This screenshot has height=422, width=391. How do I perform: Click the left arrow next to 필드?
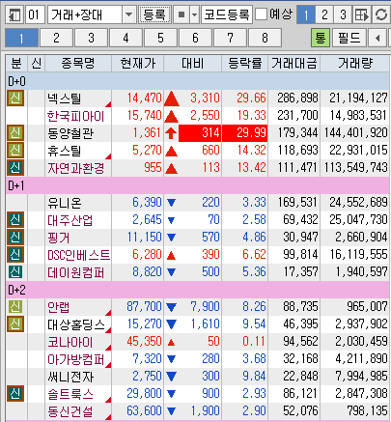pos(377,38)
